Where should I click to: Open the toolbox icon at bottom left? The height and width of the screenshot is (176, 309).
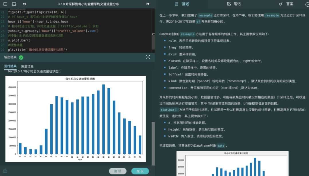[x=5, y=171]
